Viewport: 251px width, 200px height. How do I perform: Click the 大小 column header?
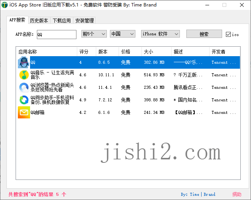coord(156,52)
